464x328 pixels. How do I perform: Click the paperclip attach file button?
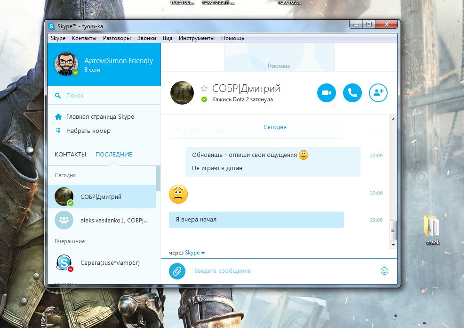[177, 271]
